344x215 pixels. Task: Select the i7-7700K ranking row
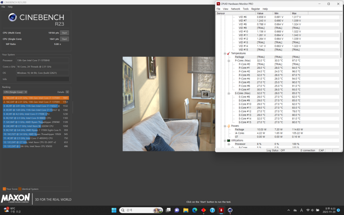[x=36, y=114]
